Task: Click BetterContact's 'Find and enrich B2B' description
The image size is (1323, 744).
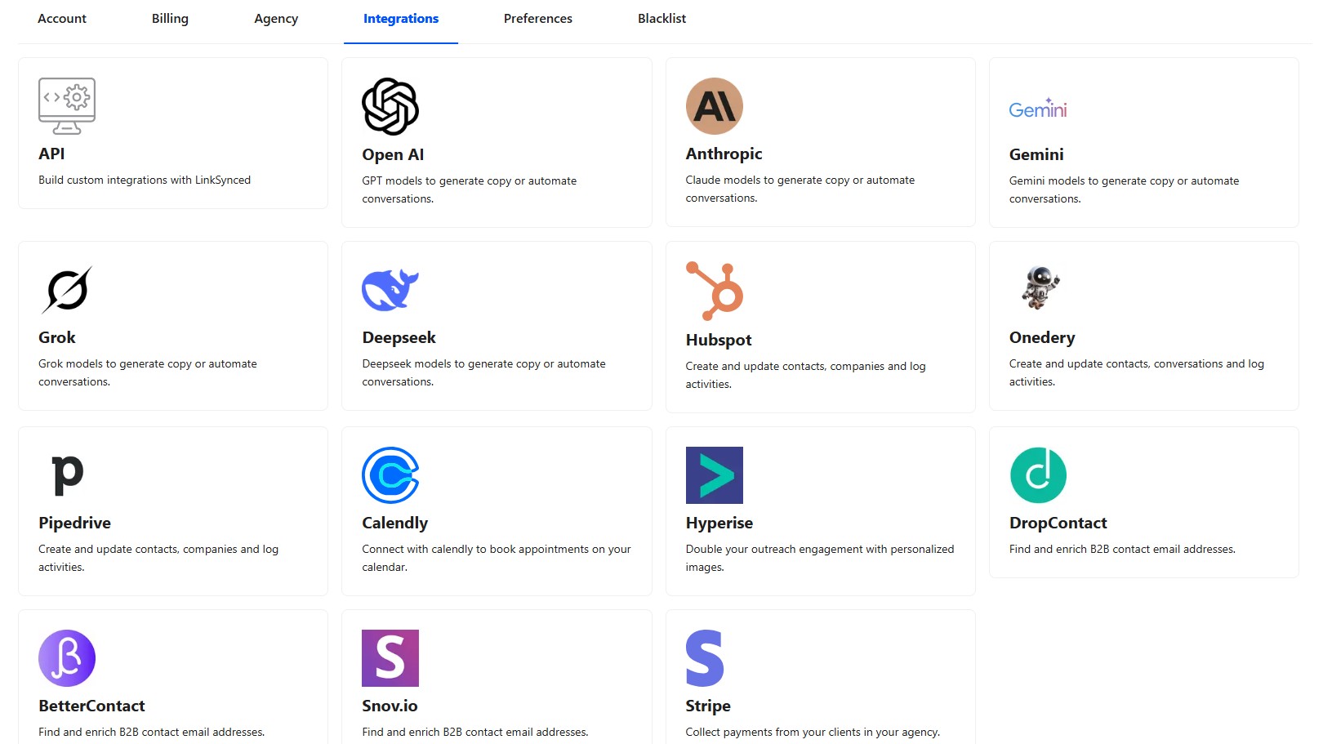Action: pos(151,733)
